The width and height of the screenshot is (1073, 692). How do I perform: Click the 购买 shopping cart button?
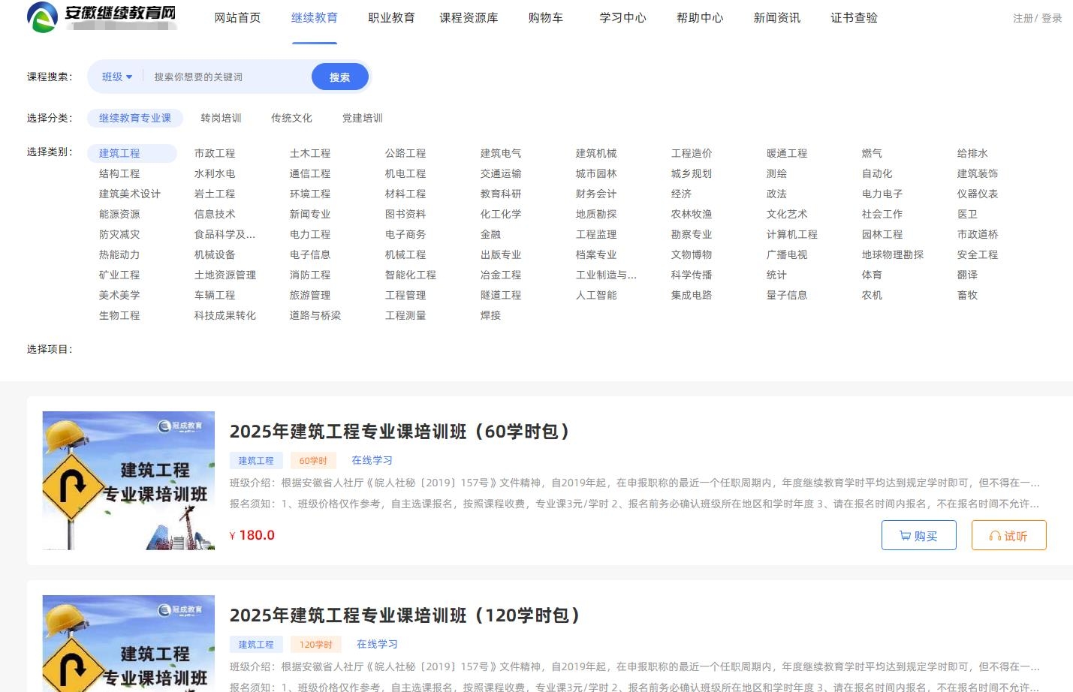pos(918,535)
